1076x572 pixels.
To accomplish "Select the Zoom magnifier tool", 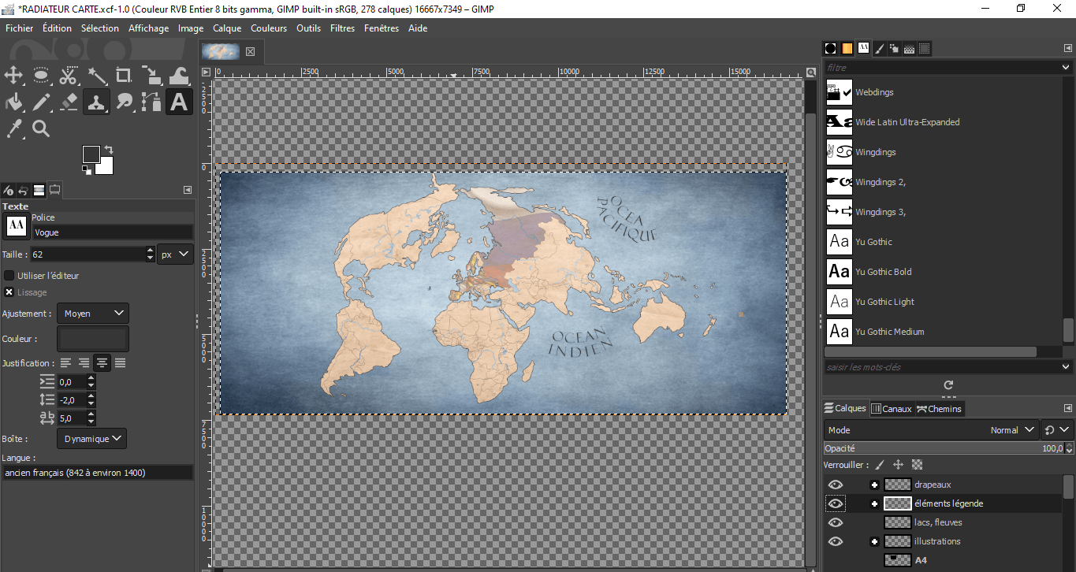I will point(41,128).
